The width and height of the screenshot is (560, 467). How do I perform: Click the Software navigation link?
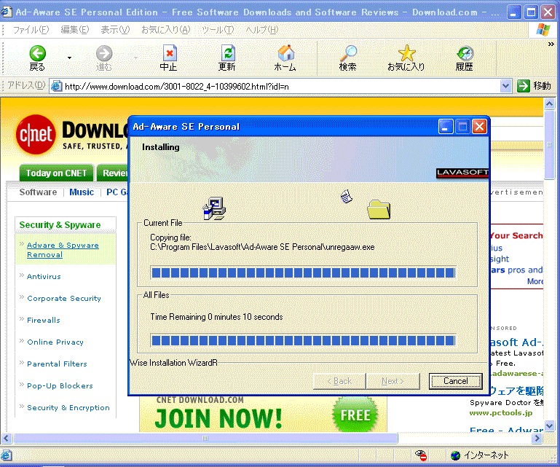38,192
